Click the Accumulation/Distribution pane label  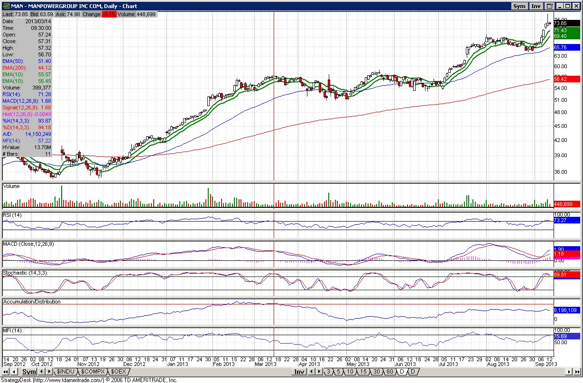point(32,302)
